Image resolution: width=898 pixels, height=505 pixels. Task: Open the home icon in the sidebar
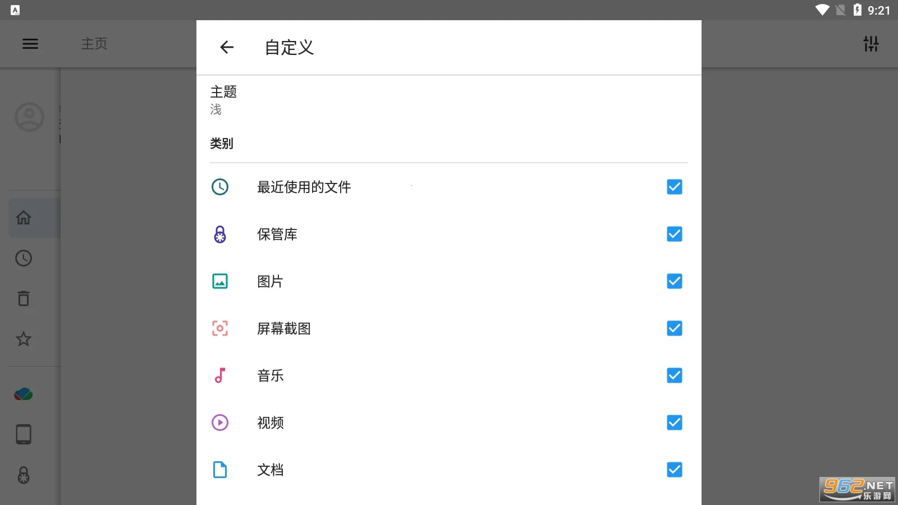tap(24, 218)
